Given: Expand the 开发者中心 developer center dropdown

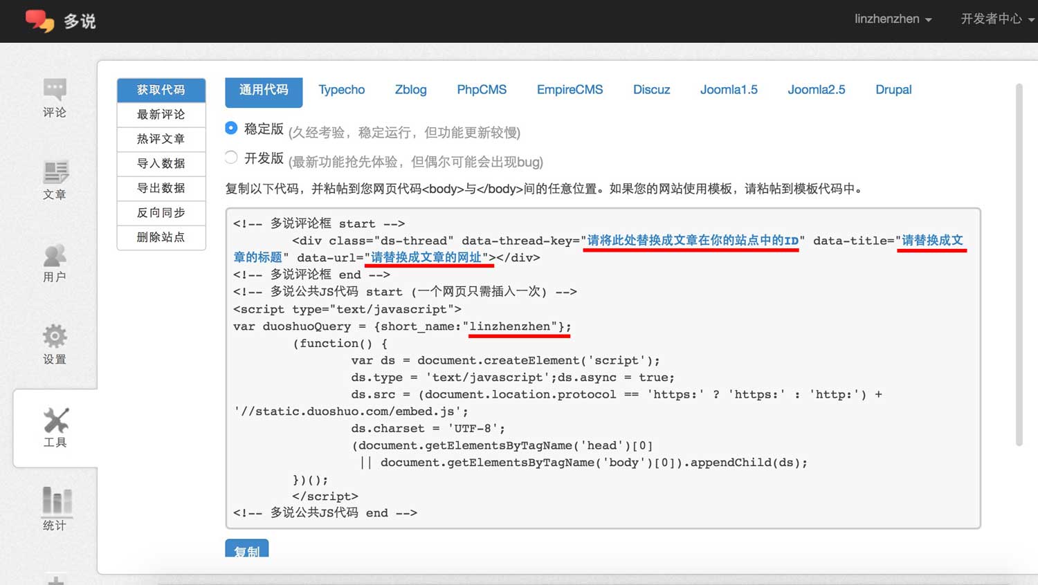Looking at the screenshot, I should 997,19.
